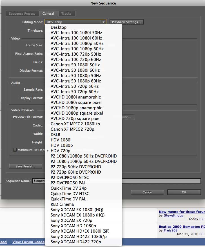Choose AVC-Intra 100 1080i 50Hz
The height and width of the screenshot is (247, 205).
[x=83, y=33]
